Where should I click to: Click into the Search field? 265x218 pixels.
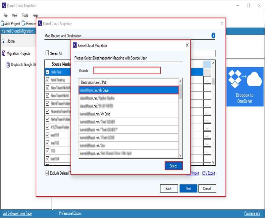click(x=127, y=71)
